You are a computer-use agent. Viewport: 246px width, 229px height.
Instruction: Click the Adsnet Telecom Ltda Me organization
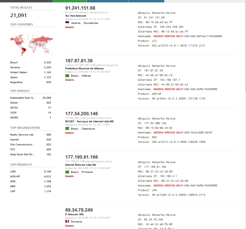click(x=81, y=165)
